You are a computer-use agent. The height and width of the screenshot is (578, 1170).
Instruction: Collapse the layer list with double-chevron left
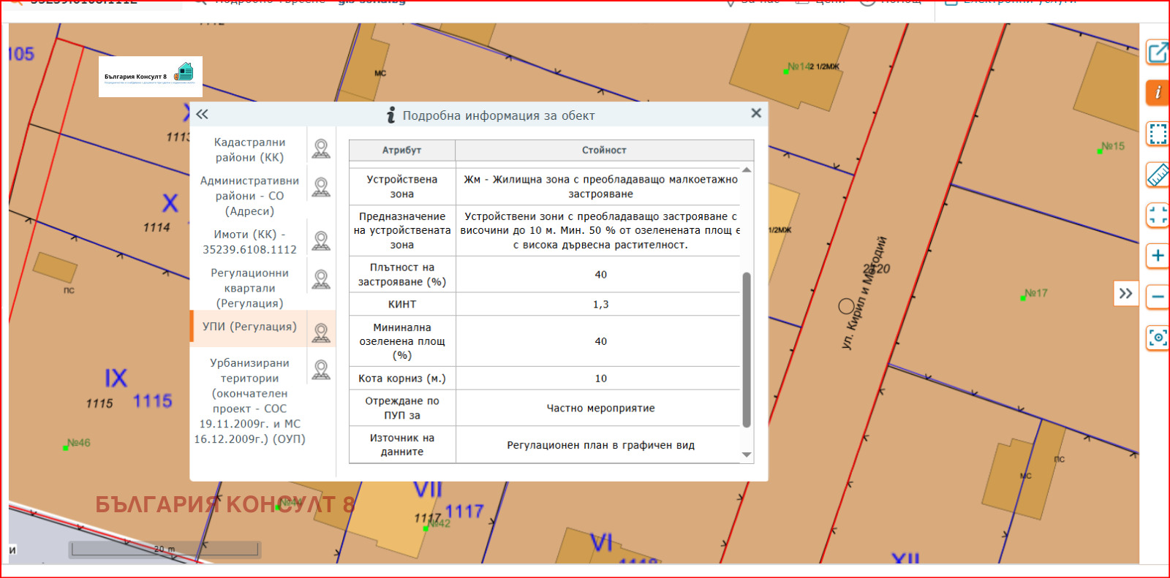pyautogui.click(x=202, y=114)
